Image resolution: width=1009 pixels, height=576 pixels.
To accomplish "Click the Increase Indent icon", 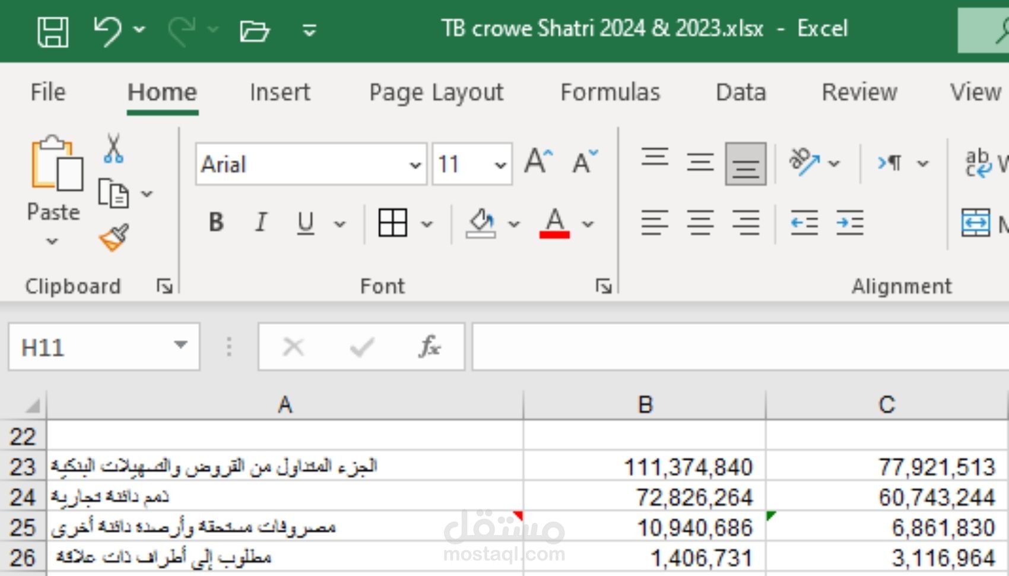I will pyautogui.click(x=850, y=223).
